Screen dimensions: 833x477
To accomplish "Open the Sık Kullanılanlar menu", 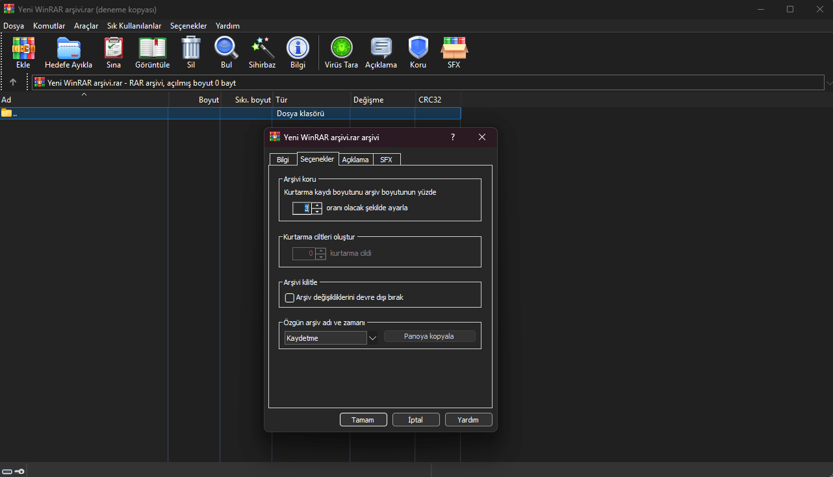I will point(135,26).
